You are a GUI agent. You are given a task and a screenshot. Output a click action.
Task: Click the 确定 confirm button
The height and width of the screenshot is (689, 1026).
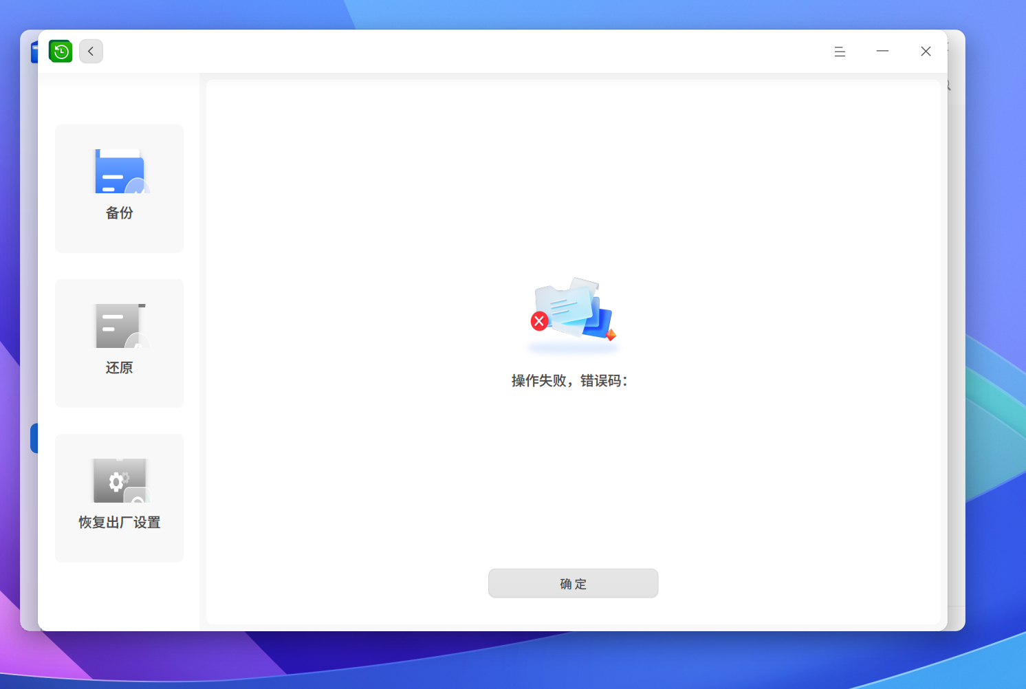573,583
